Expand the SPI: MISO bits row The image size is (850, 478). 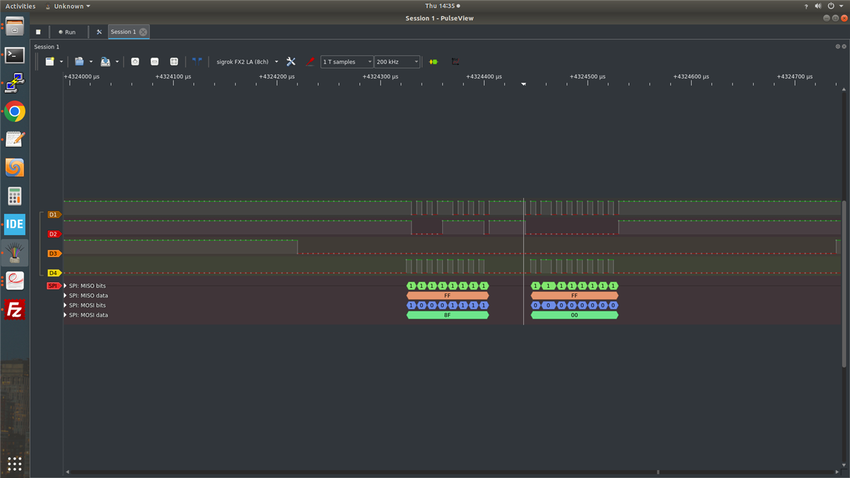click(65, 285)
